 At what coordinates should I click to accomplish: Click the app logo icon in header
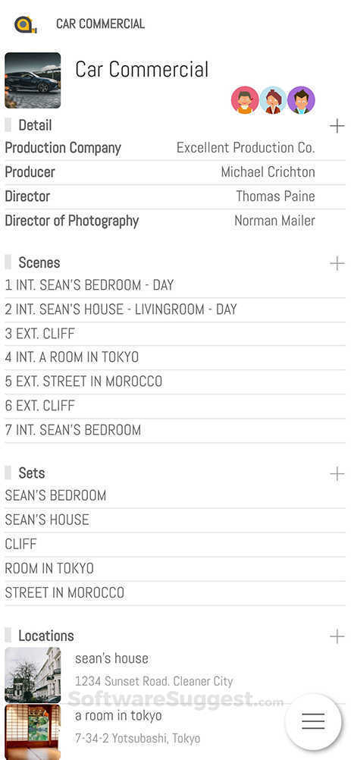(x=26, y=24)
